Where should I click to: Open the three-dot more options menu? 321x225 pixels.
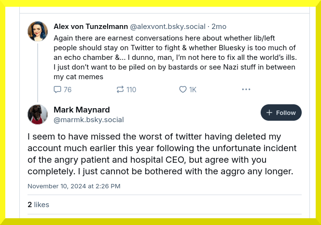coord(246,89)
